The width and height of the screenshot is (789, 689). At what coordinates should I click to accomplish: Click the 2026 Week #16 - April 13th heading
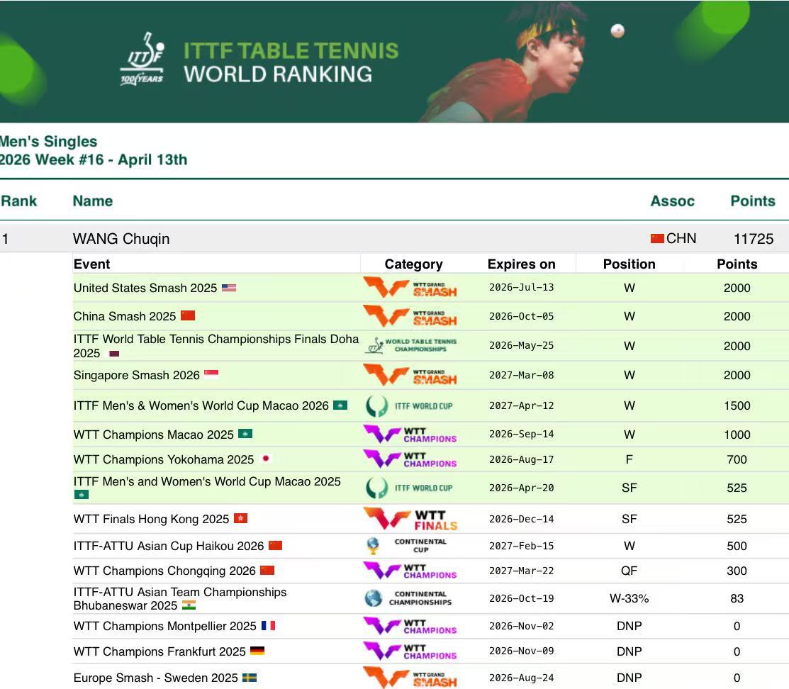(94, 160)
